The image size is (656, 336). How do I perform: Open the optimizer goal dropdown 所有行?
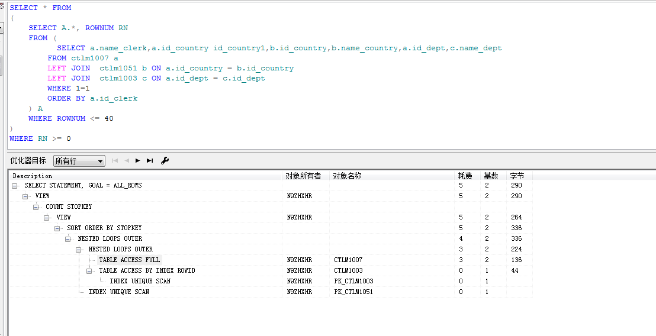coord(79,161)
